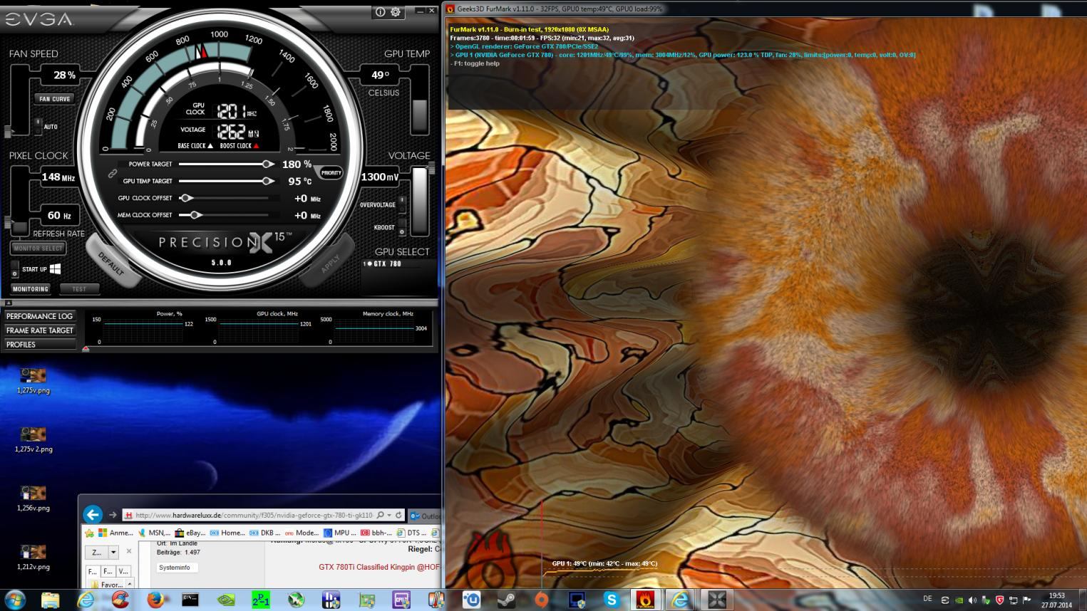Viewport: 1087px width, 611px height.
Task: Open the Performance Log tab
Action: pos(40,316)
